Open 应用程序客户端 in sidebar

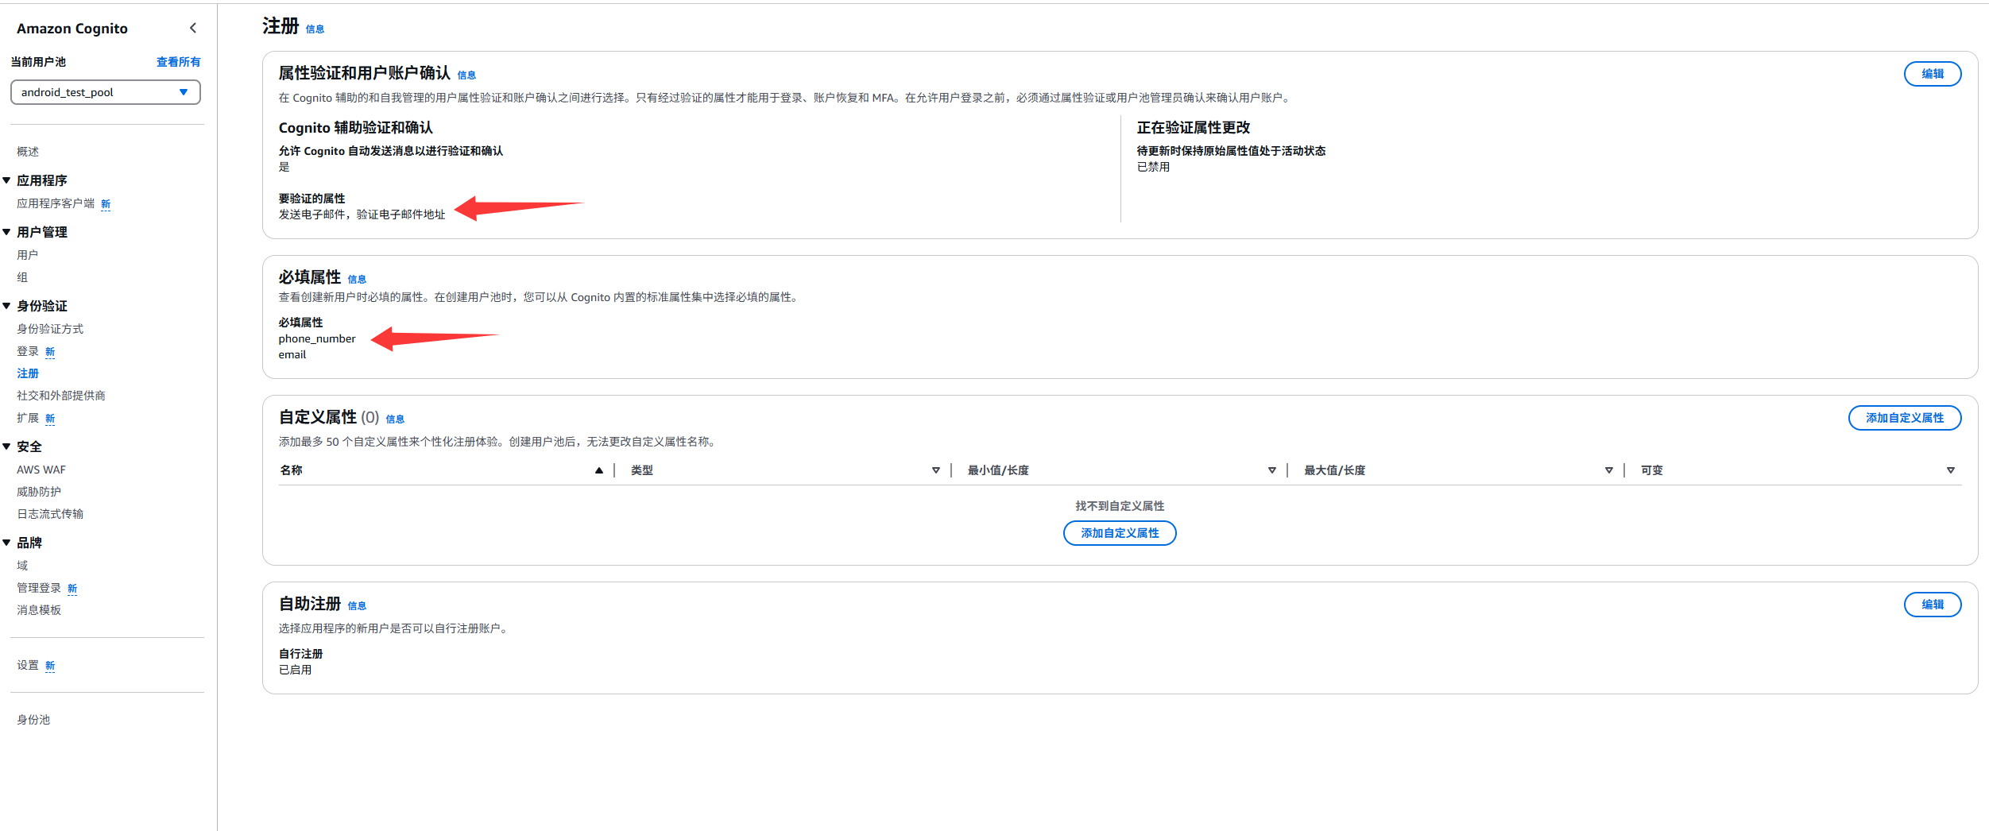(56, 203)
